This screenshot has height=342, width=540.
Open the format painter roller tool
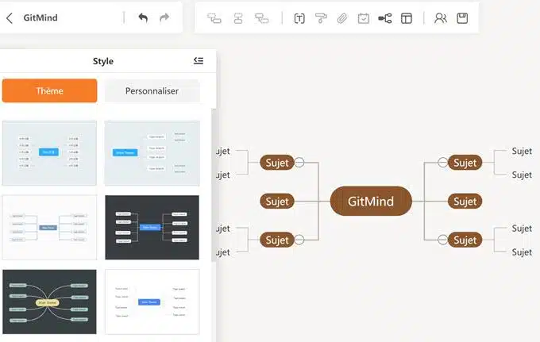[321, 17]
